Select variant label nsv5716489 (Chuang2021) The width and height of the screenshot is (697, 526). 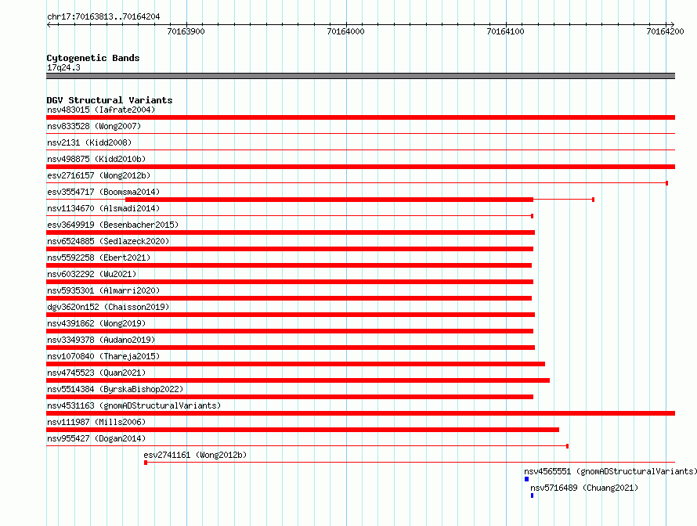tap(584, 488)
